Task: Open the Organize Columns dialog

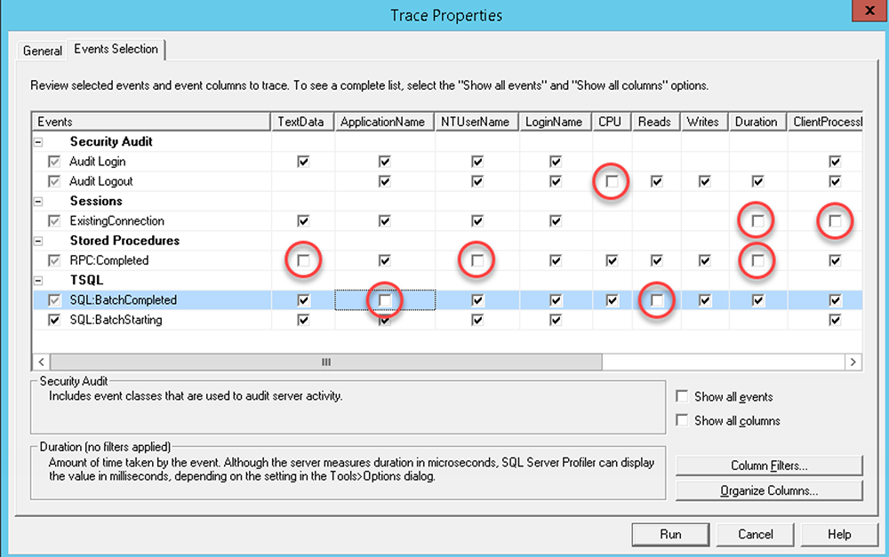Action: tap(768, 489)
